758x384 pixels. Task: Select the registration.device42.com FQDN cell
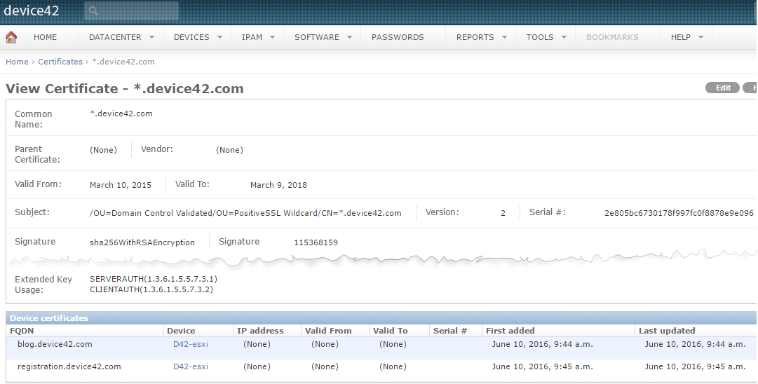(69, 366)
